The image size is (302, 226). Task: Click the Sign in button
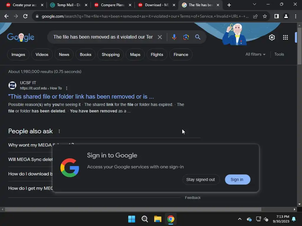(x=237, y=180)
